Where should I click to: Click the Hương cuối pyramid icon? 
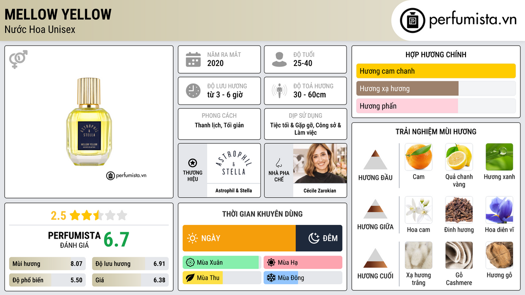click(375, 258)
